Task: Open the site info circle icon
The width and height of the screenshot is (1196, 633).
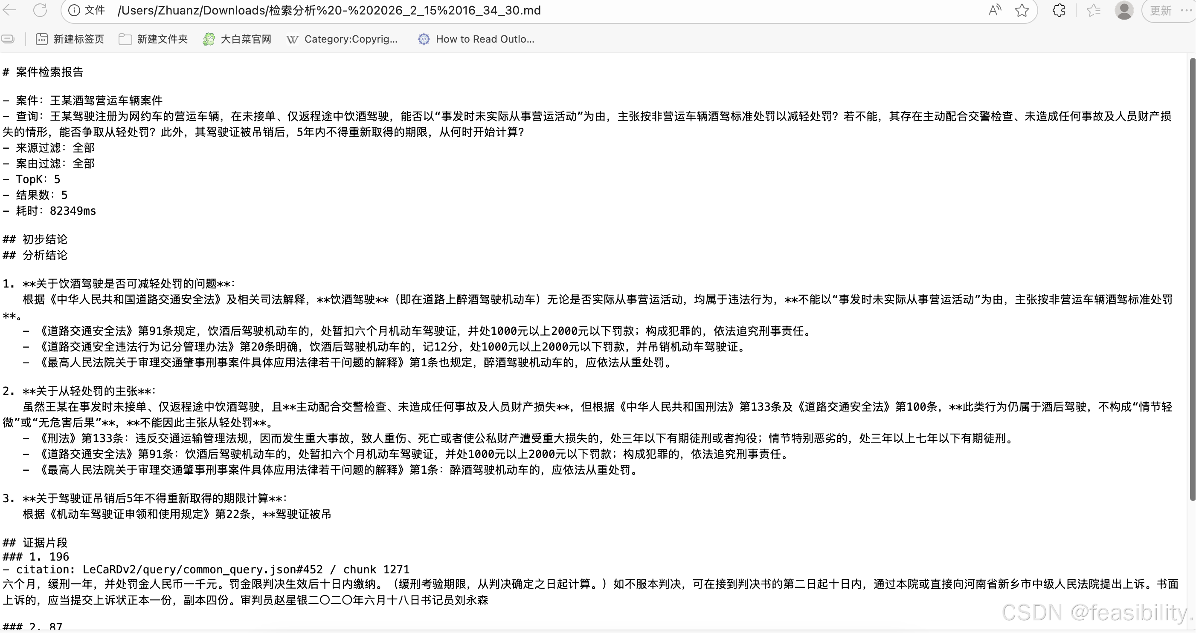Action: click(x=74, y=10)
